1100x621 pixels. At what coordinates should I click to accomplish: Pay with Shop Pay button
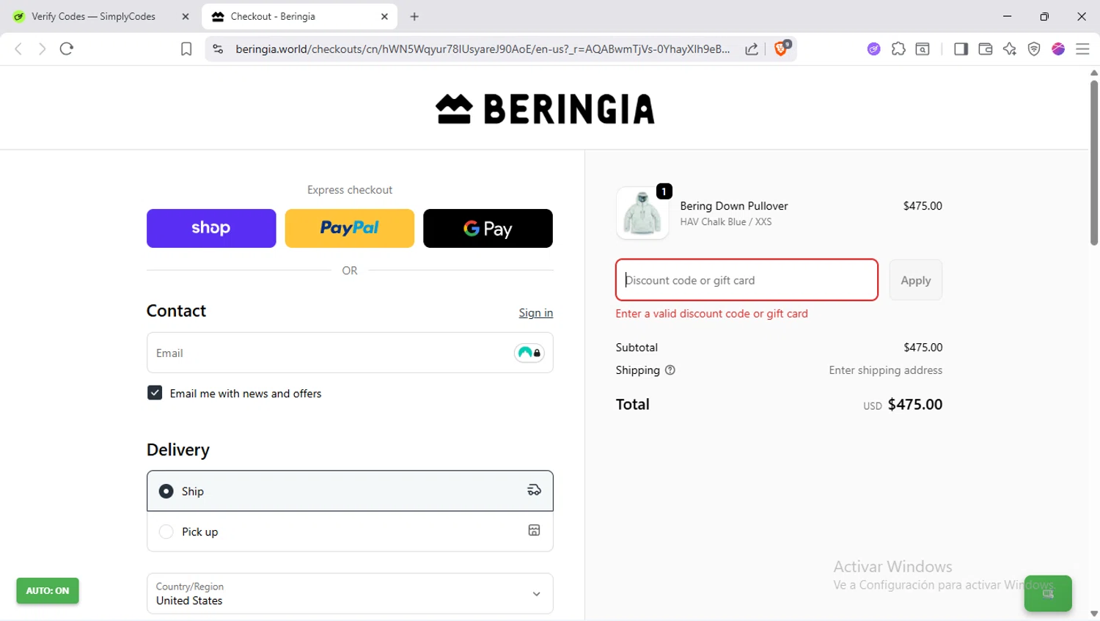click(211, 228)
